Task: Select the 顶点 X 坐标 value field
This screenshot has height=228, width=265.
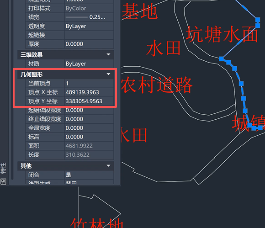Action: pyautogui.click(x=89, y=92)
